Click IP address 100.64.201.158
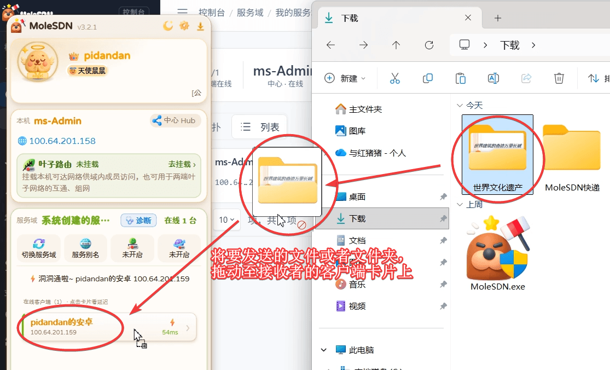610x370 pixels. tap(62, 141)
